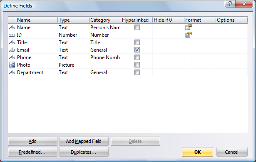Viewport: 256px width, 162px height.
Task: Select the 123 number icon beside ID
Action: (12, 35)
